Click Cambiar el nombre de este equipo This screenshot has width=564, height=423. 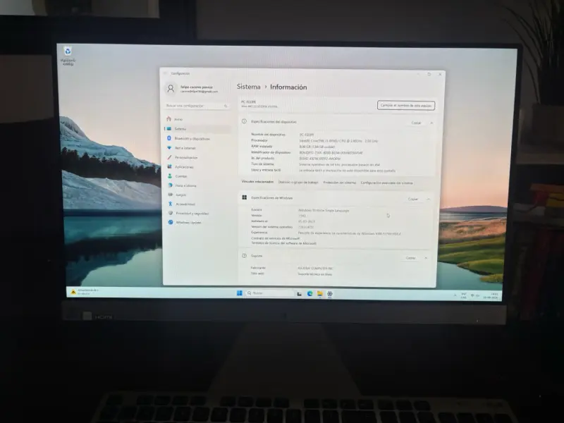(x=406, y=105)
